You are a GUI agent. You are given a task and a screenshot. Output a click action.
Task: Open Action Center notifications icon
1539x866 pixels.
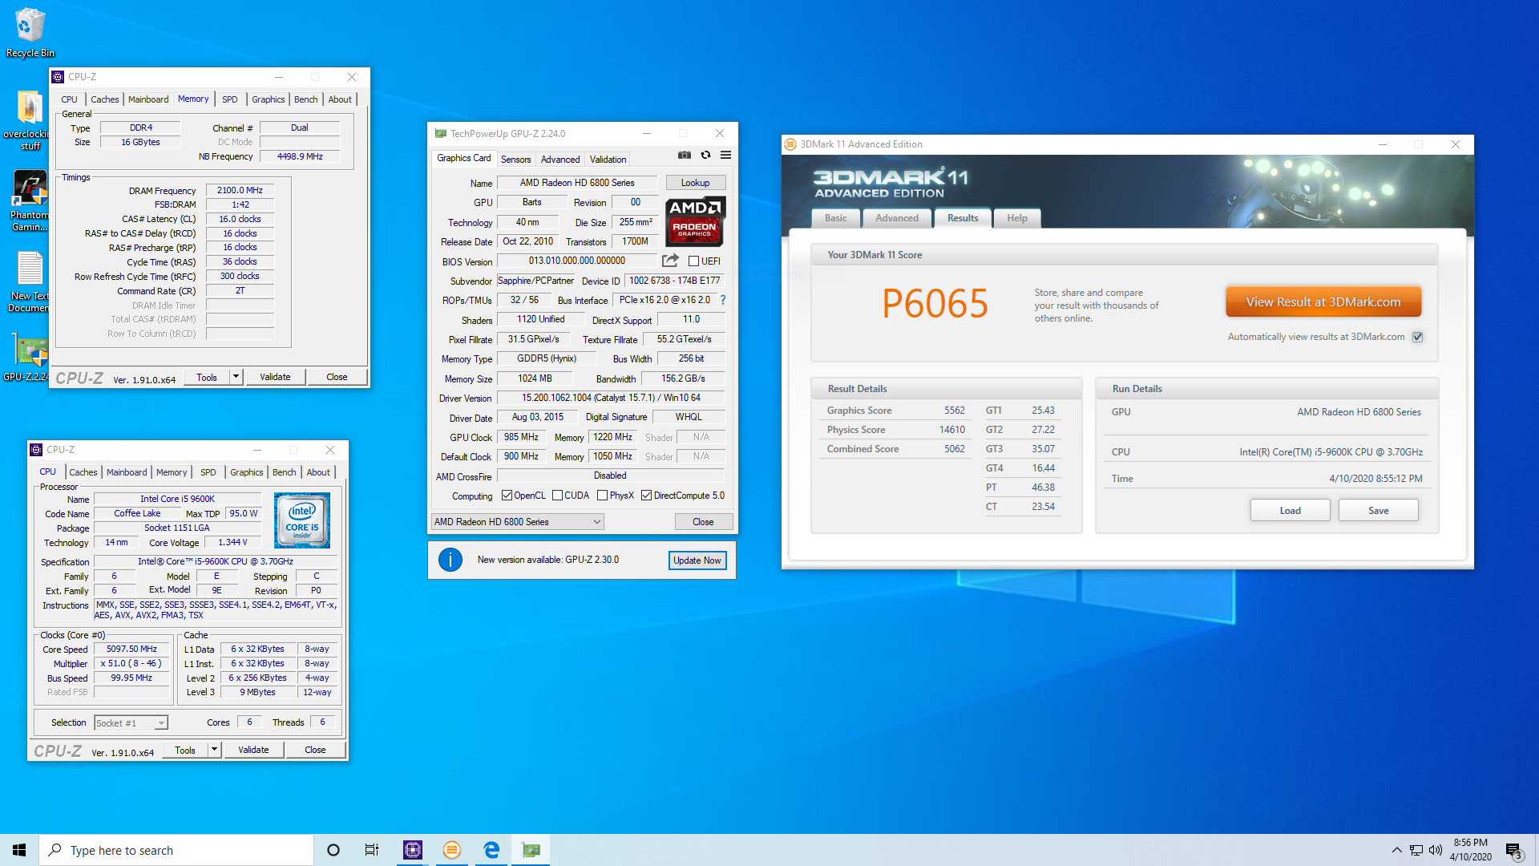tap(1513, 850)
